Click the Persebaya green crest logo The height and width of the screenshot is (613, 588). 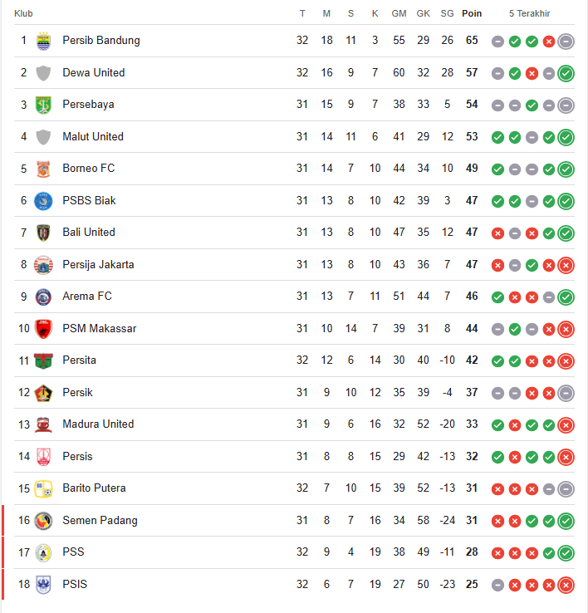click(x=43, y=105)
